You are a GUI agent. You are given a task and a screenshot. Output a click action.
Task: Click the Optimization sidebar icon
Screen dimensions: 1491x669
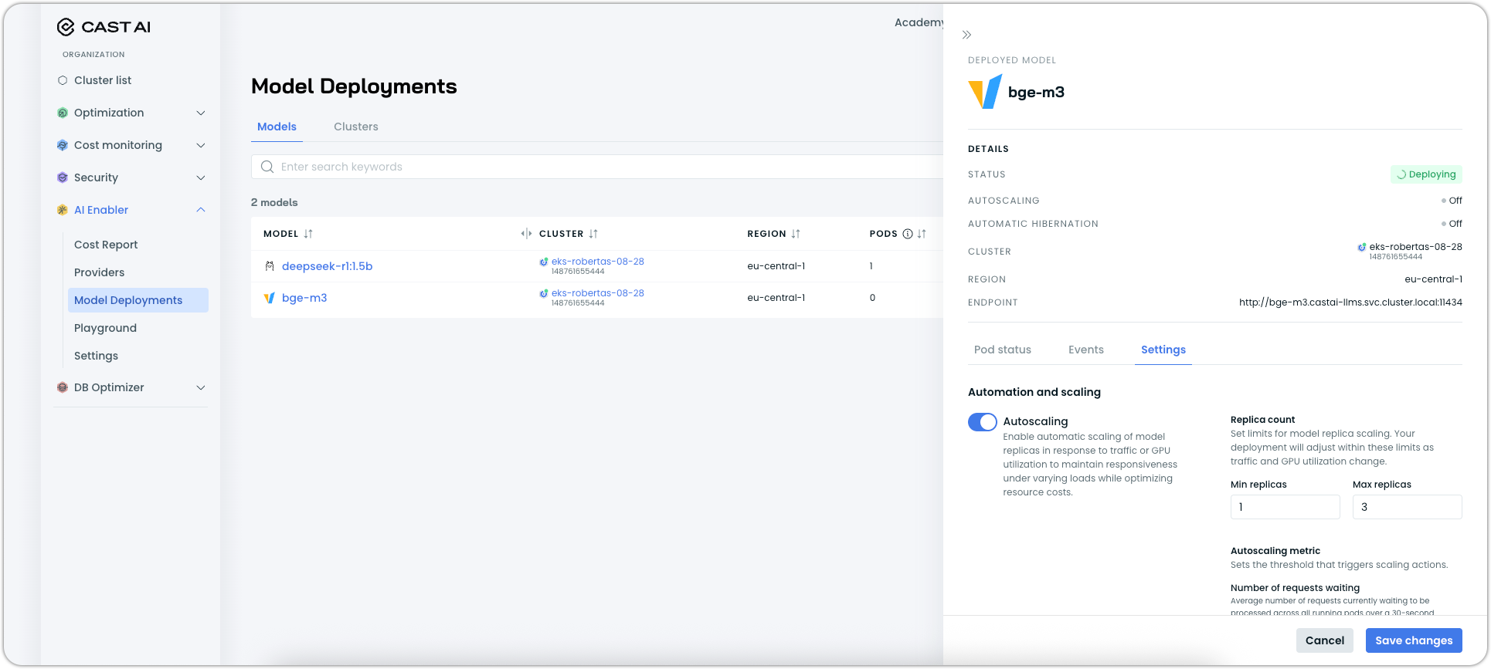(63, 113)
